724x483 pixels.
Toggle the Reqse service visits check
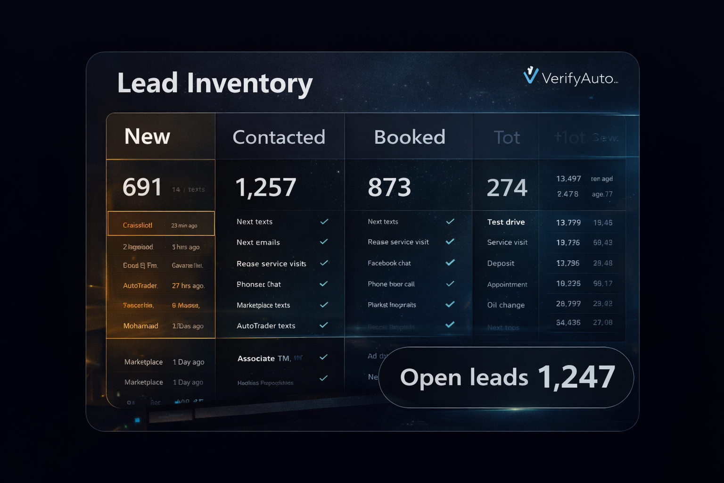click(x=324, y=263)
